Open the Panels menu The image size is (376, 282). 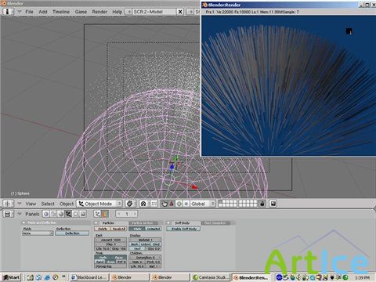(x=32, y=214)
